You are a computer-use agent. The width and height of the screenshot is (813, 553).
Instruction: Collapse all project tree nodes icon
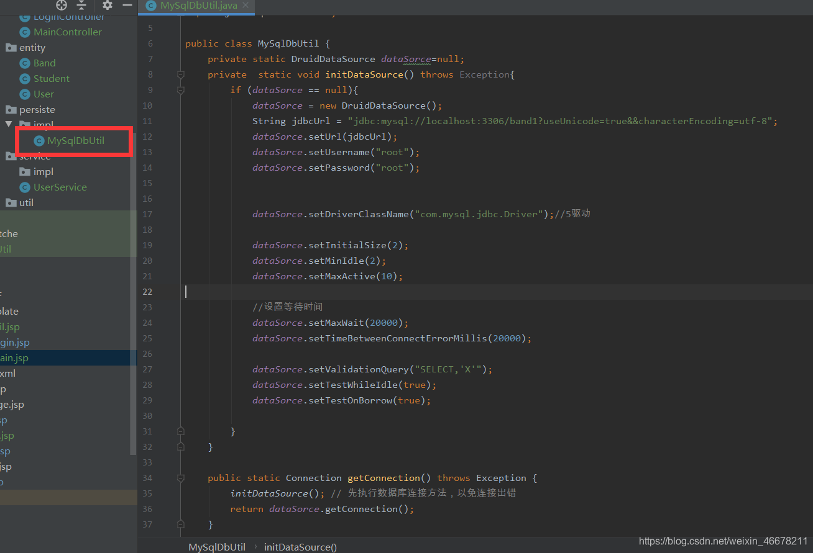(81, 5)
